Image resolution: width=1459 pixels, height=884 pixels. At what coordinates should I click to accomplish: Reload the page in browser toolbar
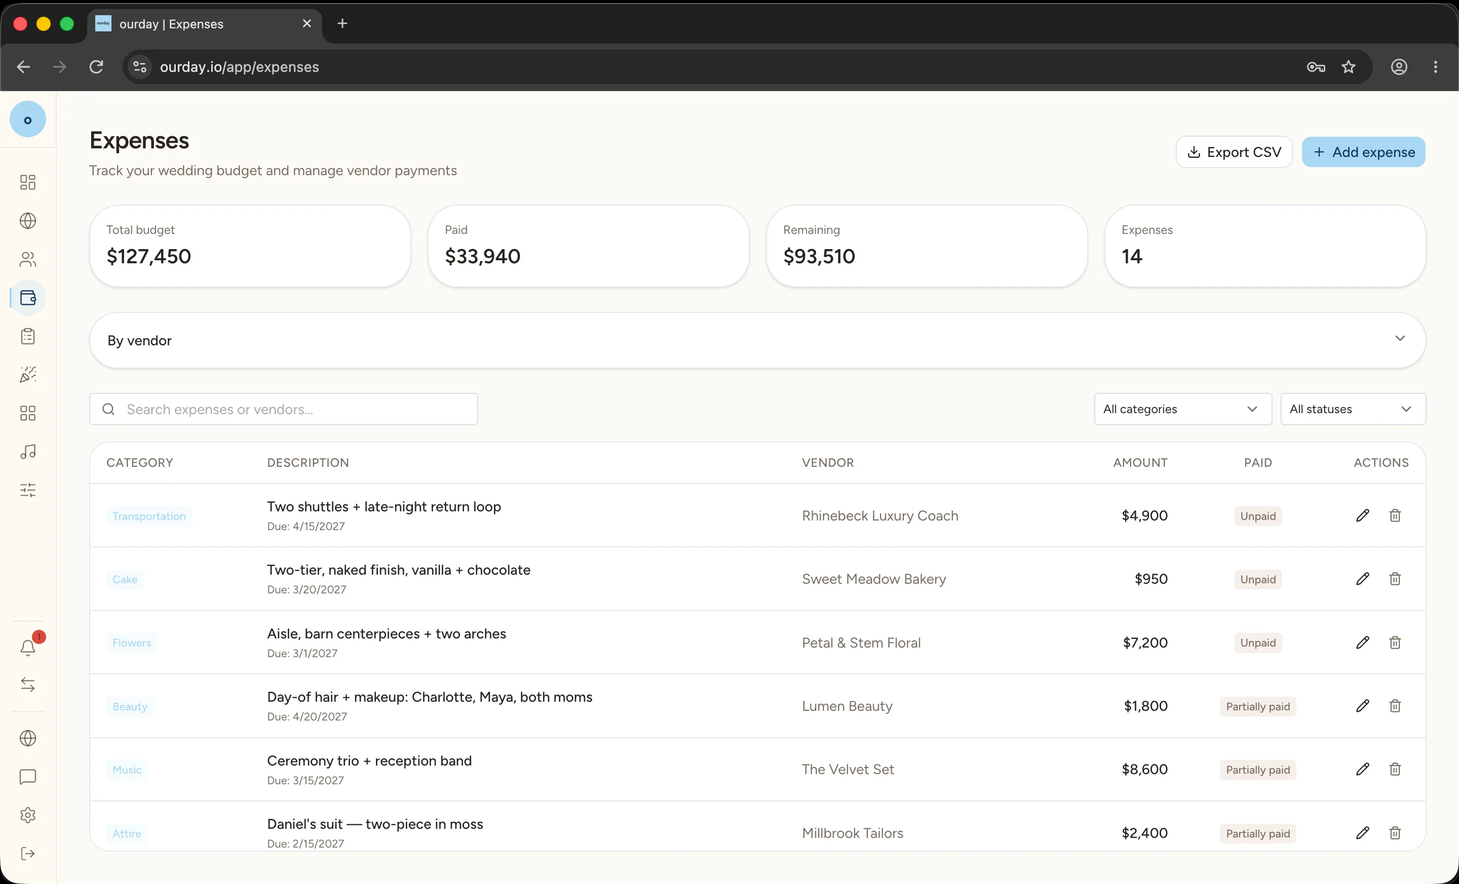tap(97, 67)
